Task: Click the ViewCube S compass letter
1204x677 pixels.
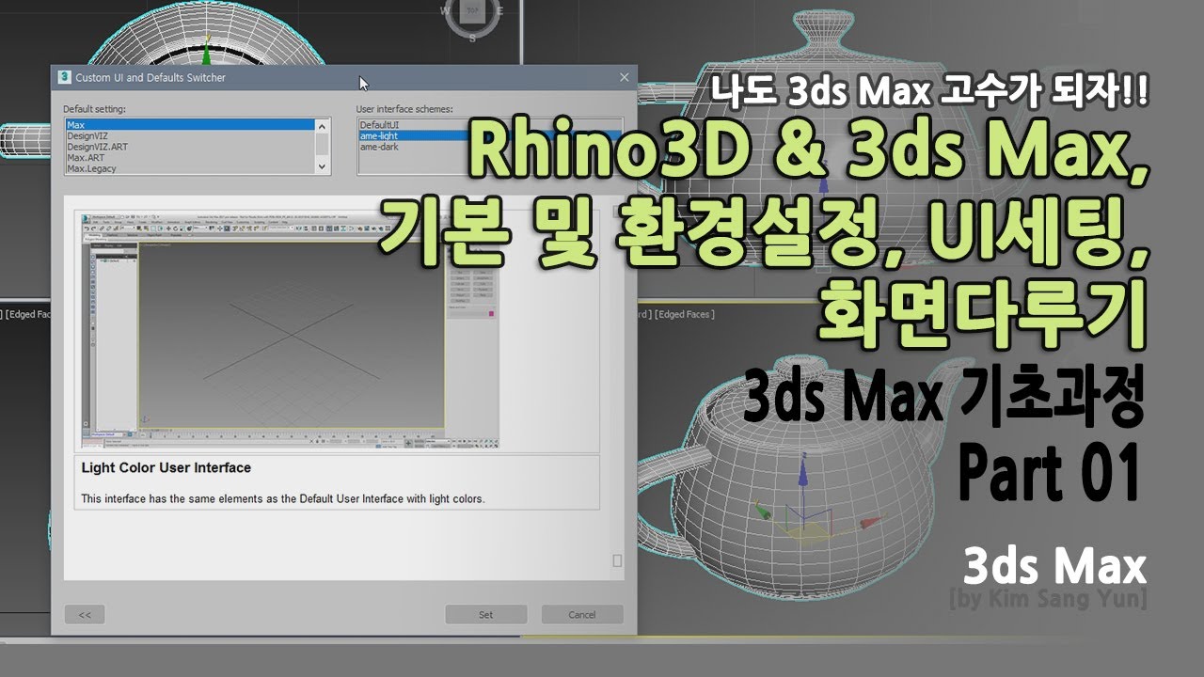Action: pos(473,37)
